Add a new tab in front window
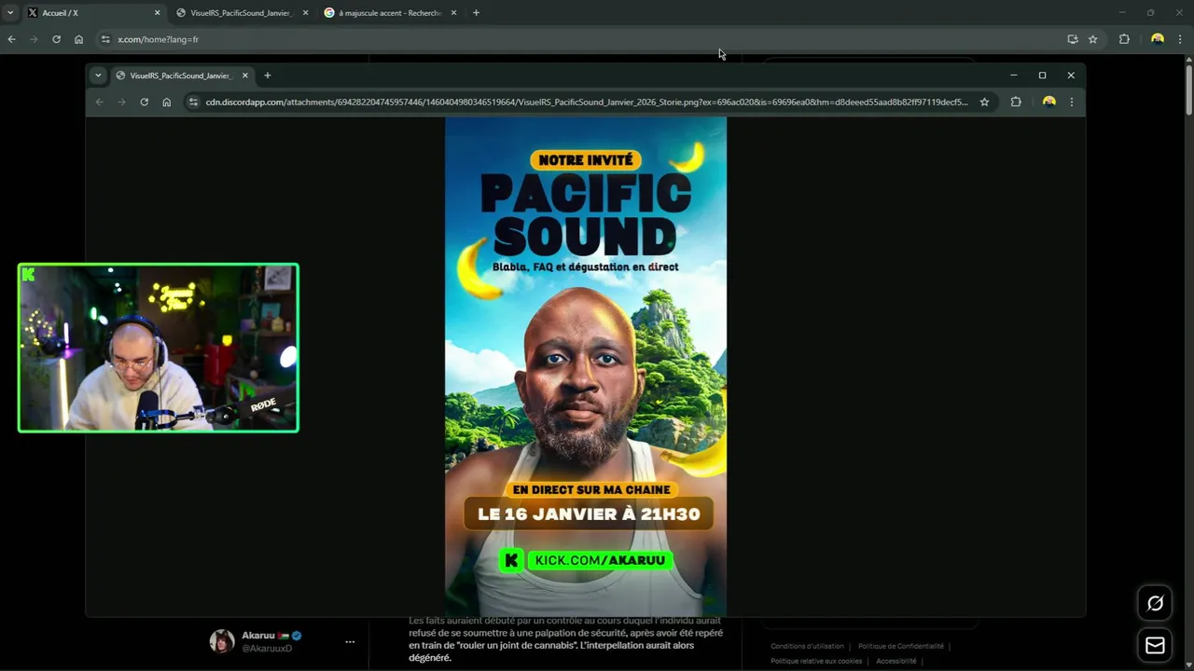Screen dimensions: 1194x671 (267, 75)
